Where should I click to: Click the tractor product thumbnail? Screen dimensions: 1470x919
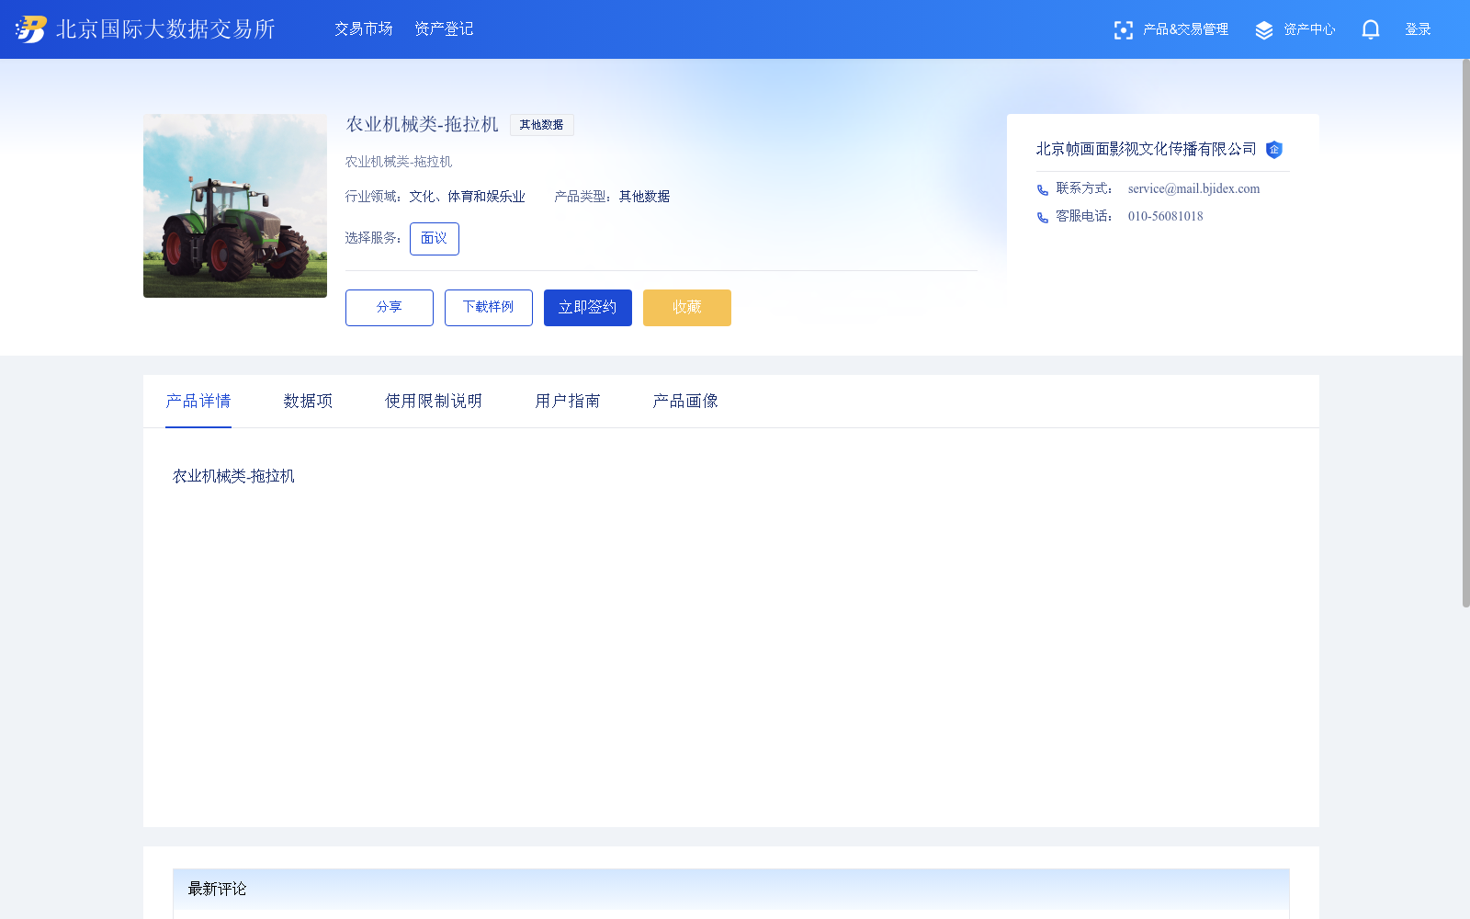[235, 206]
